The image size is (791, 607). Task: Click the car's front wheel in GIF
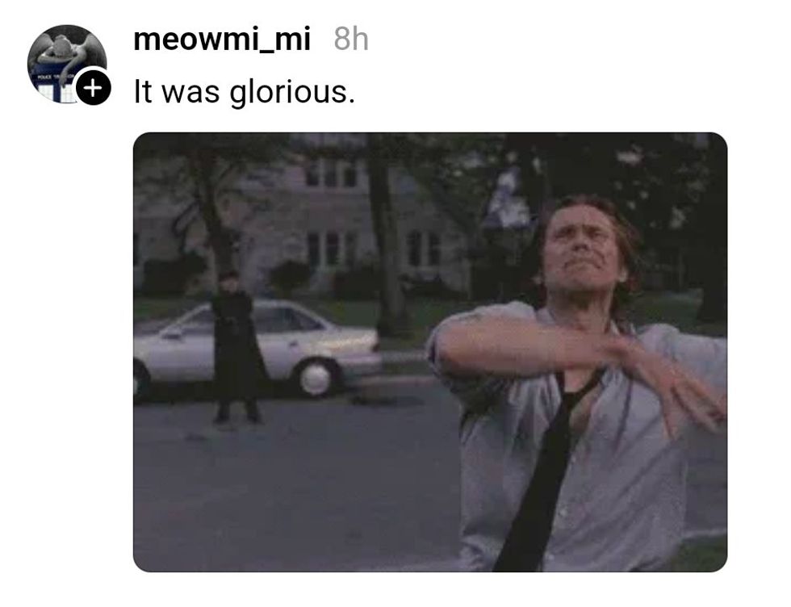click(316, 376)
